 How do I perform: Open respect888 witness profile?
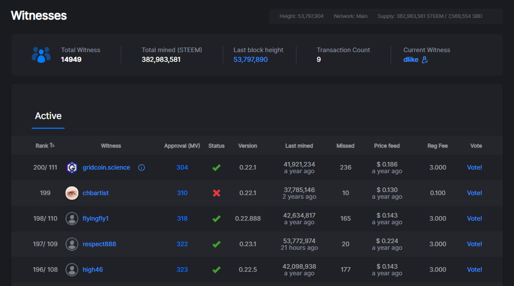coord(99,244)
